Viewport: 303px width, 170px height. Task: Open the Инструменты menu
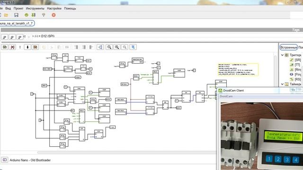tap(35, 8)
